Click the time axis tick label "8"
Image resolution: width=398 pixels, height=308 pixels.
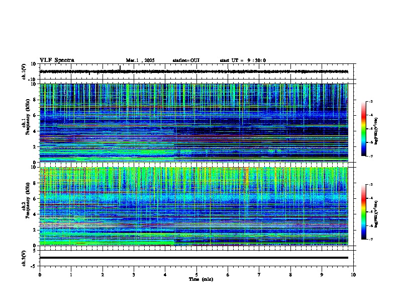pos(290,275)
